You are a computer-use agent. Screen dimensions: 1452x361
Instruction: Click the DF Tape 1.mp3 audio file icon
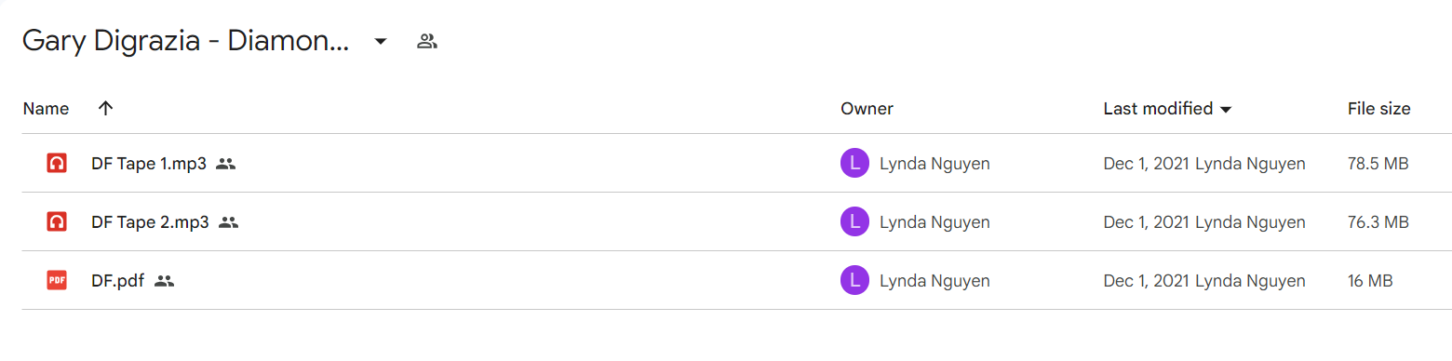coord(57,164)
